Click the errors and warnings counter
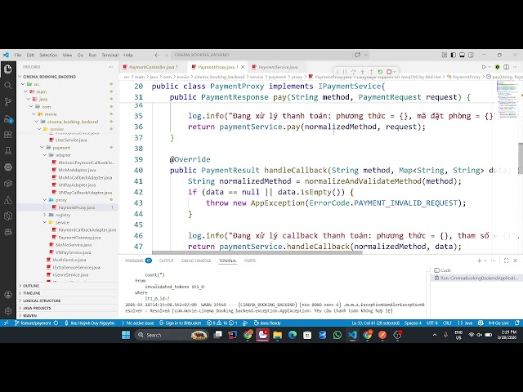The width and height of the screenshot is (523, 392). pyautogui.click(x=222, y=323)
